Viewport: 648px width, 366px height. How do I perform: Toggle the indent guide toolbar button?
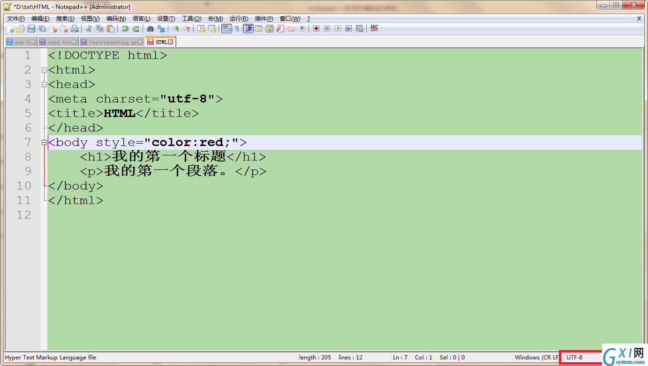click(x=249, y=29)
